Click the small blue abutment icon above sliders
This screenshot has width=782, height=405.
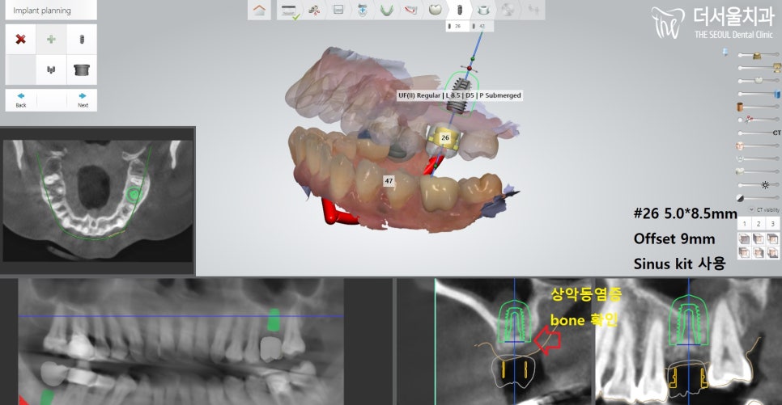point(725,53)
